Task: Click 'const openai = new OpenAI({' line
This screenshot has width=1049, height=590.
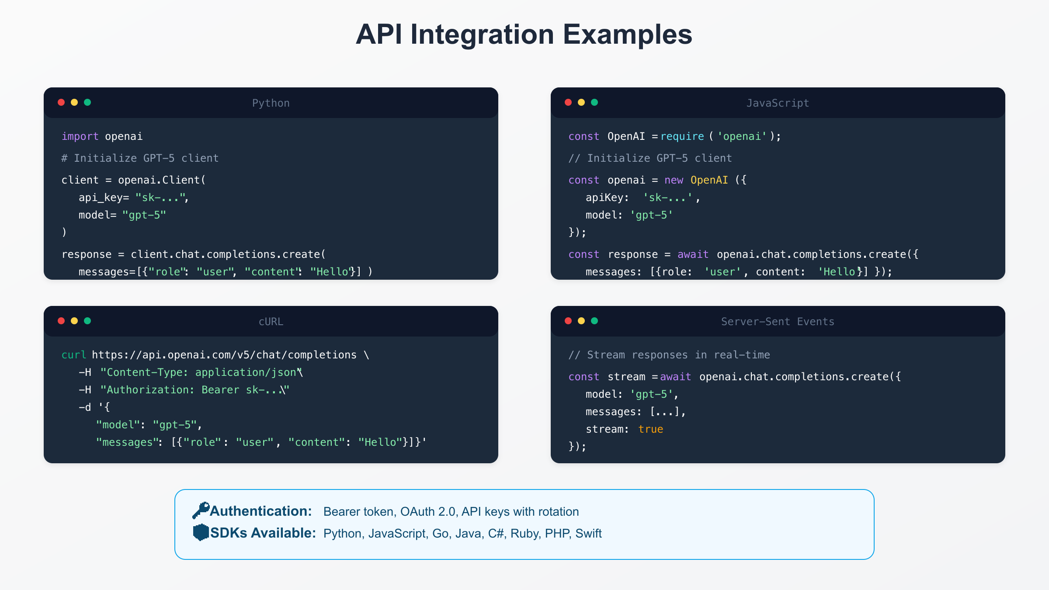Action: click(657, 180)
